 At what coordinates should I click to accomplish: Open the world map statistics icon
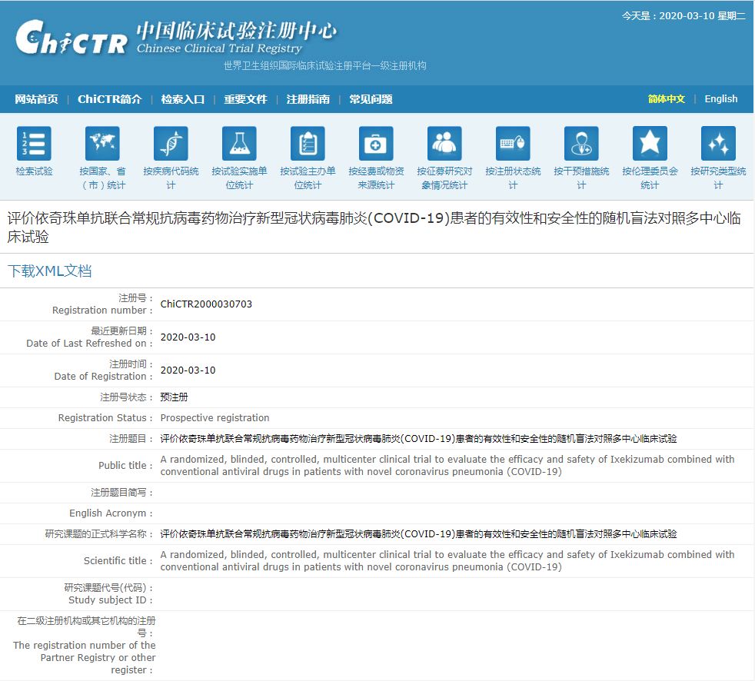pyautogui.click(x=102, y=144)
